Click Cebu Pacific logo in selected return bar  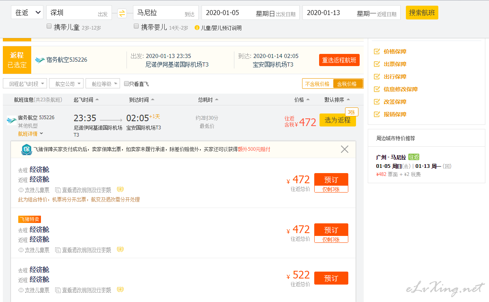pos(40,60)
